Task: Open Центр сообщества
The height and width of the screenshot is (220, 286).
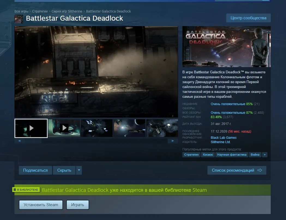Action: tap(248, 18)
